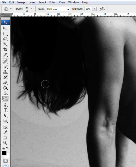Screen dimensions: 136x167
Task: Select the Clone Stamp tool
Action: pos(5,72)
